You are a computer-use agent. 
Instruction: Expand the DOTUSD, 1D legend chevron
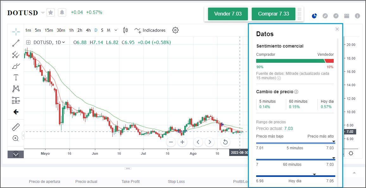coord(64,42)
